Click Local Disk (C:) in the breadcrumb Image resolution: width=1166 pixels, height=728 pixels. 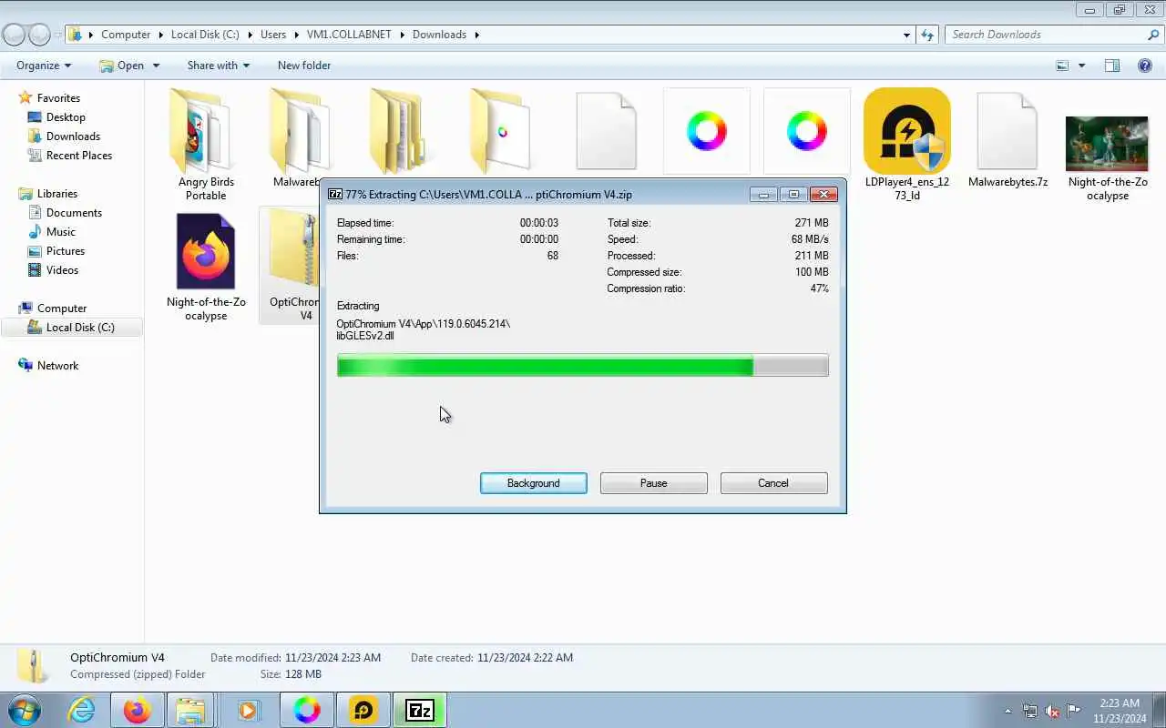pyautogui.click(x=205, y=35)
